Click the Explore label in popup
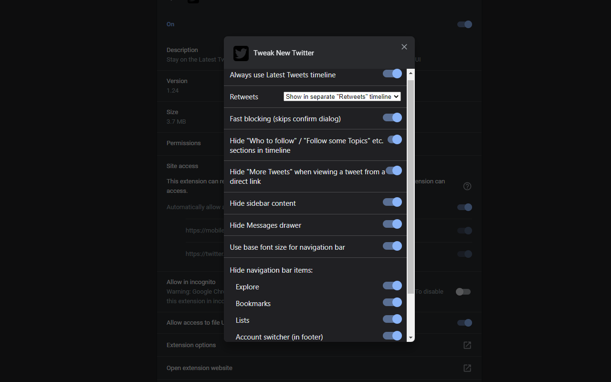 coord(247,287)
